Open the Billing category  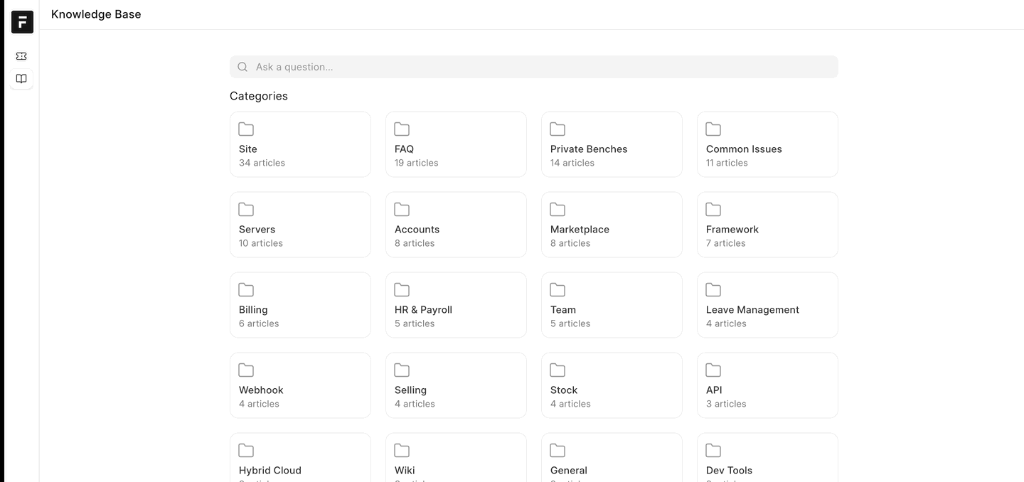click(x=300, y=304)
